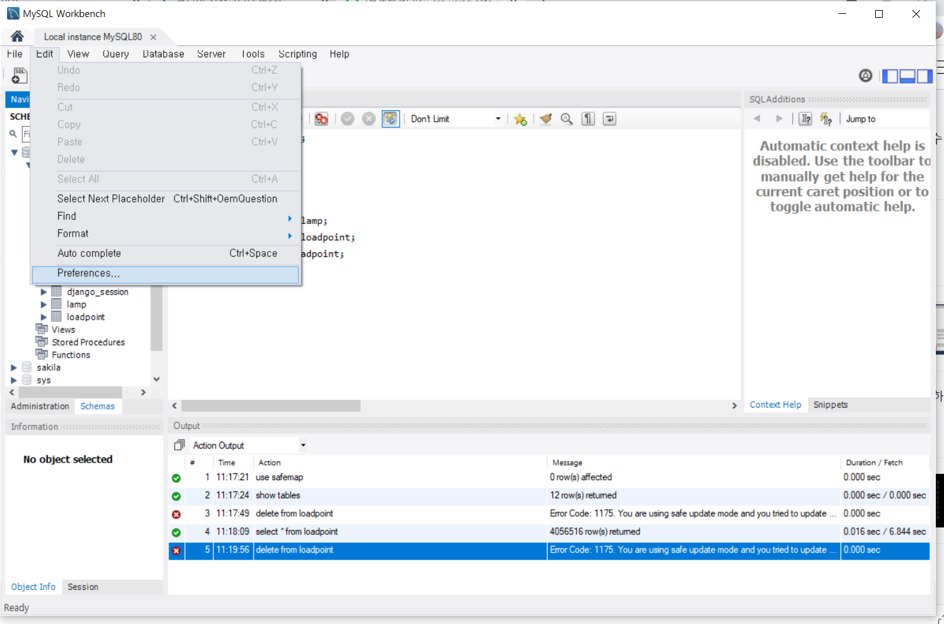This screenshot has width=944, height=624.
Task: Expand the lamp table node
Action: [44, 305]
